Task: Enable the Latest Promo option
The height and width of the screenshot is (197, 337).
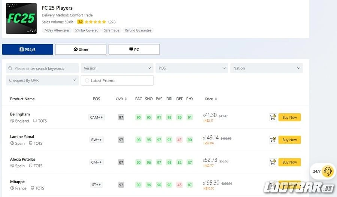Action: click(87, 80)
